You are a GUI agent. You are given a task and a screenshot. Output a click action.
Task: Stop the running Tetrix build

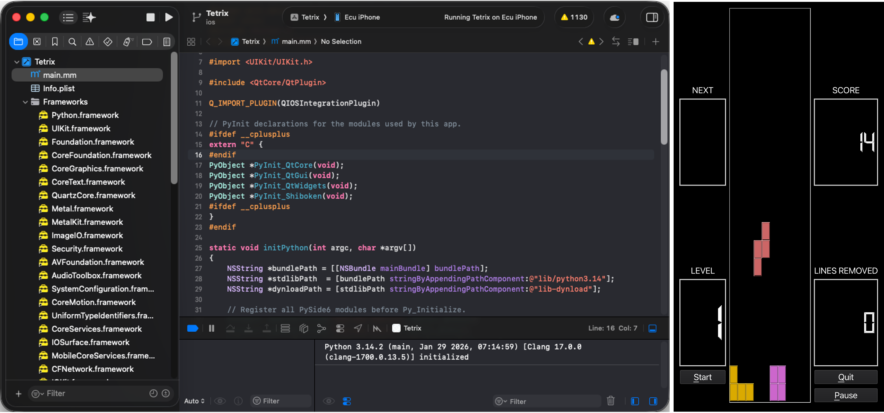150,17
